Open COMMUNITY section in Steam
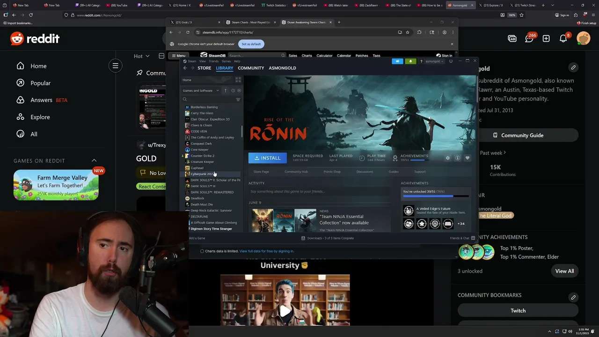Viewport: 599px width, 337px height. 251,68
